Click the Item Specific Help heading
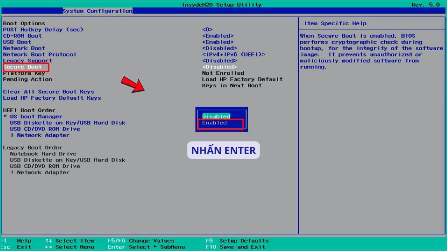Image resolution: width=447 pixels, height=251 pixels. click(335, 23)
